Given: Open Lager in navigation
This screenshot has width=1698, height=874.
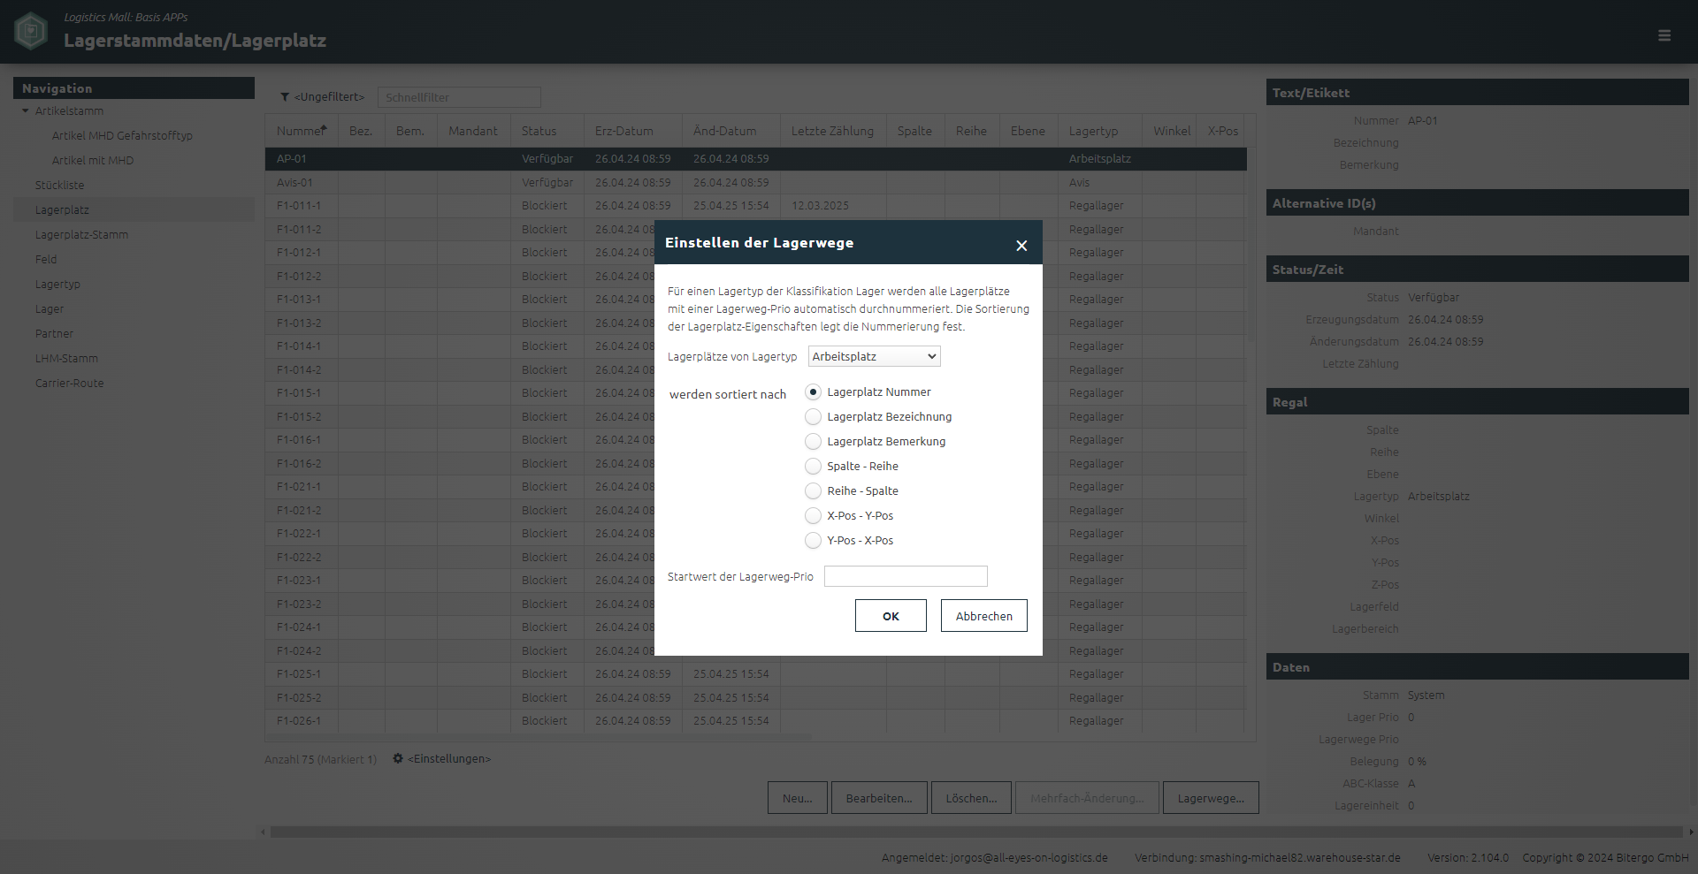Looking at the screenshot, I should pos(50,309).
